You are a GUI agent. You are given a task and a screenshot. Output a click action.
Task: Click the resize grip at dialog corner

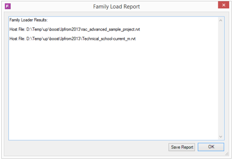coord(227,154)
